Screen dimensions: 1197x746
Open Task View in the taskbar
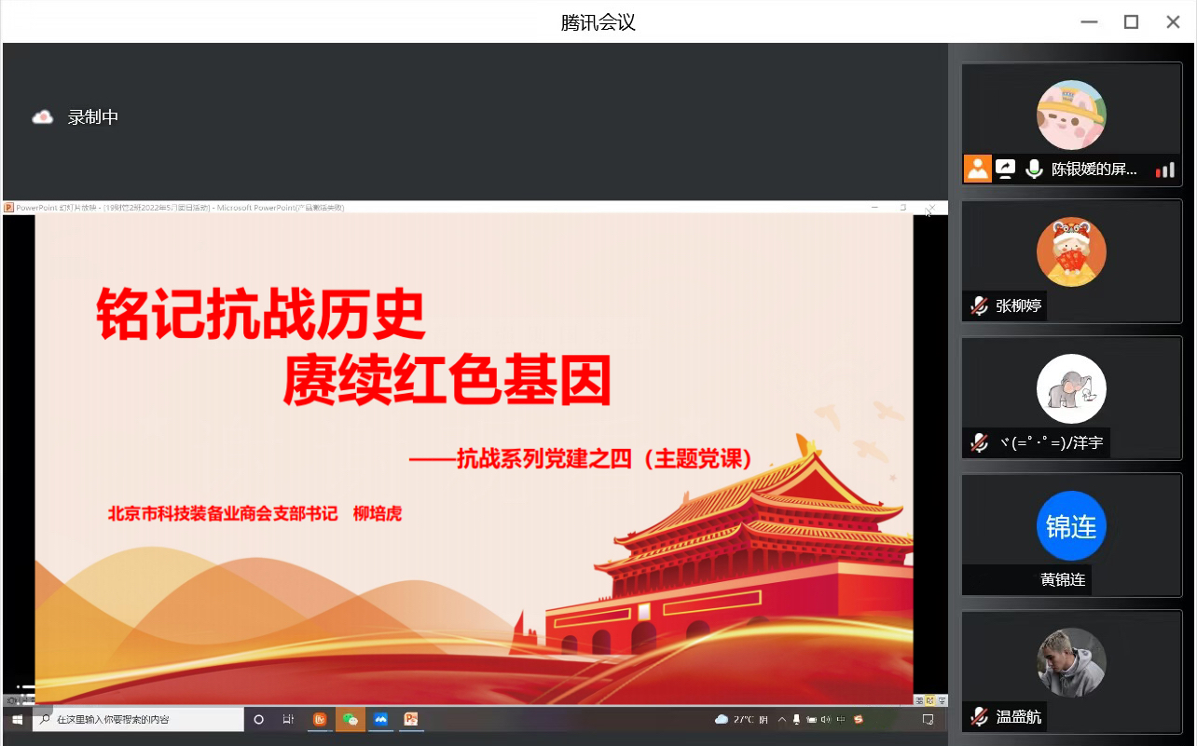288,719
